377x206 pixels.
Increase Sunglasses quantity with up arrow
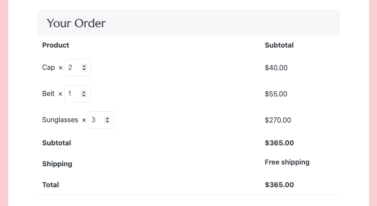(107, 118)
